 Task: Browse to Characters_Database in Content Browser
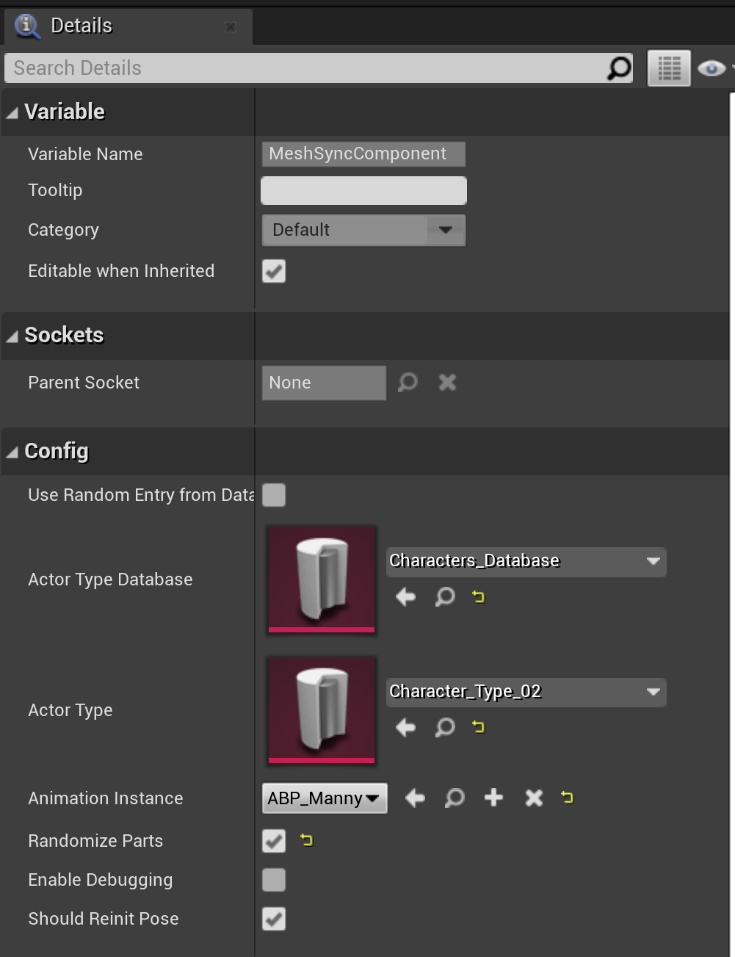click(x=445, y=596)
